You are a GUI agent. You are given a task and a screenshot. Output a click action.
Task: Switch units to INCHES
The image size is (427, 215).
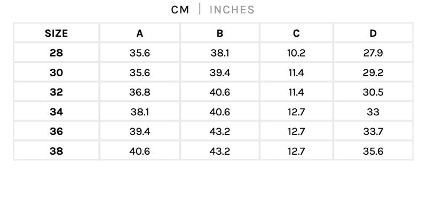pos(232,10)
